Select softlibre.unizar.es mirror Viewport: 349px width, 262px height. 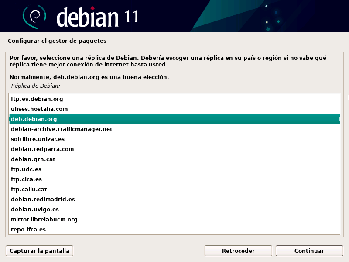38,139
